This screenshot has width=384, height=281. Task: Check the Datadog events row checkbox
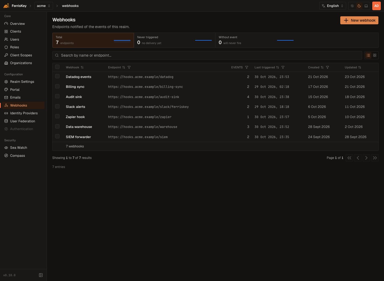coord(57,76)
